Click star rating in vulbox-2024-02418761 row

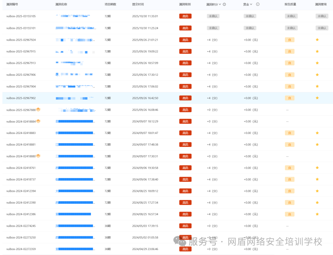pyautogui.click(x=317, y=168)
